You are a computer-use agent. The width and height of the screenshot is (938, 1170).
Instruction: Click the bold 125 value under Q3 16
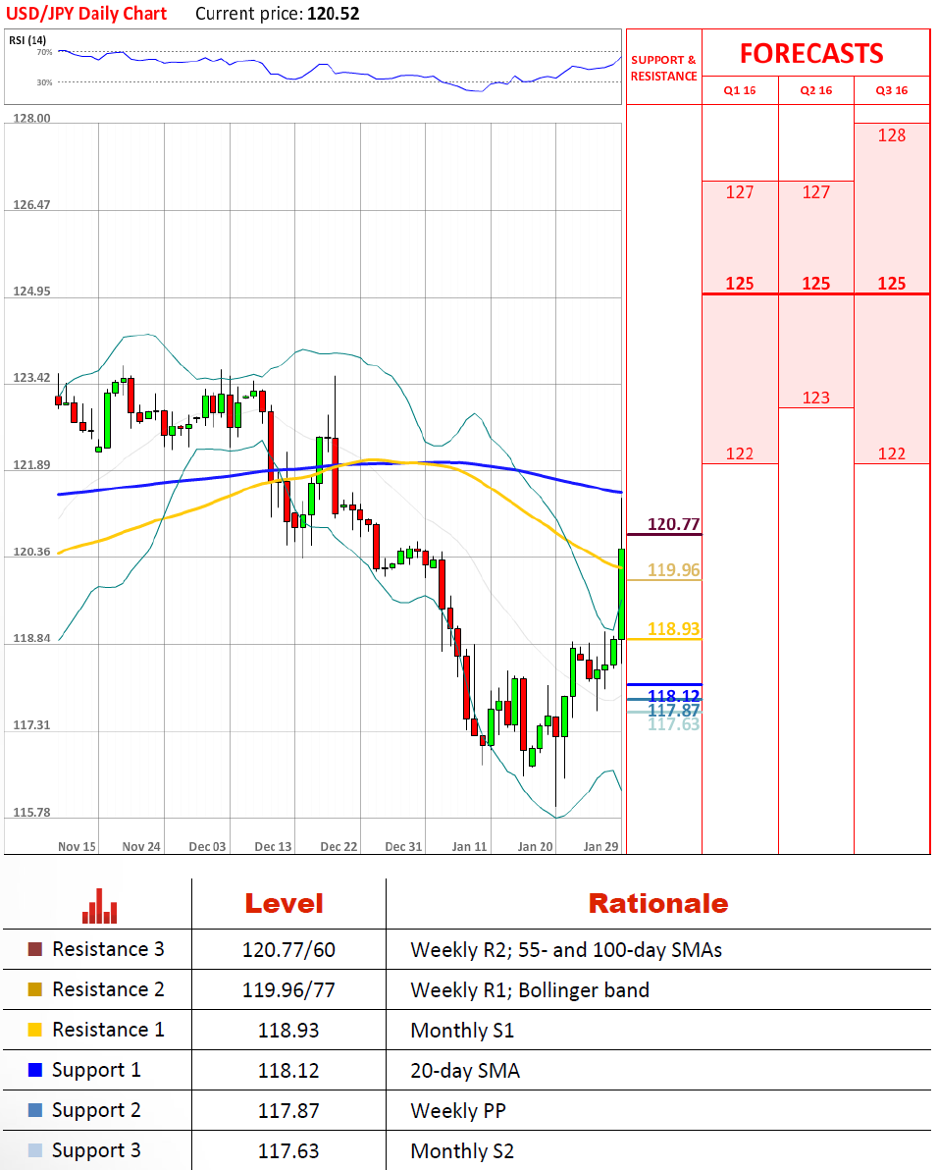(x=892, y=284)
